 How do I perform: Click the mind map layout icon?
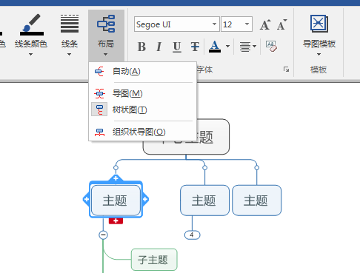click(x=99, y=94)
